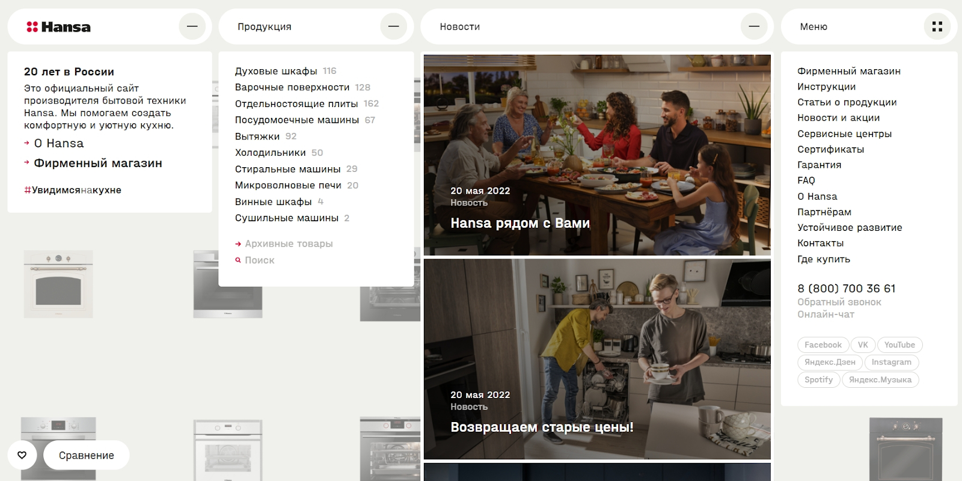
Task: Open Устойчивое развитие in menu
Action: pyautogui.click(x=850, y=228)
